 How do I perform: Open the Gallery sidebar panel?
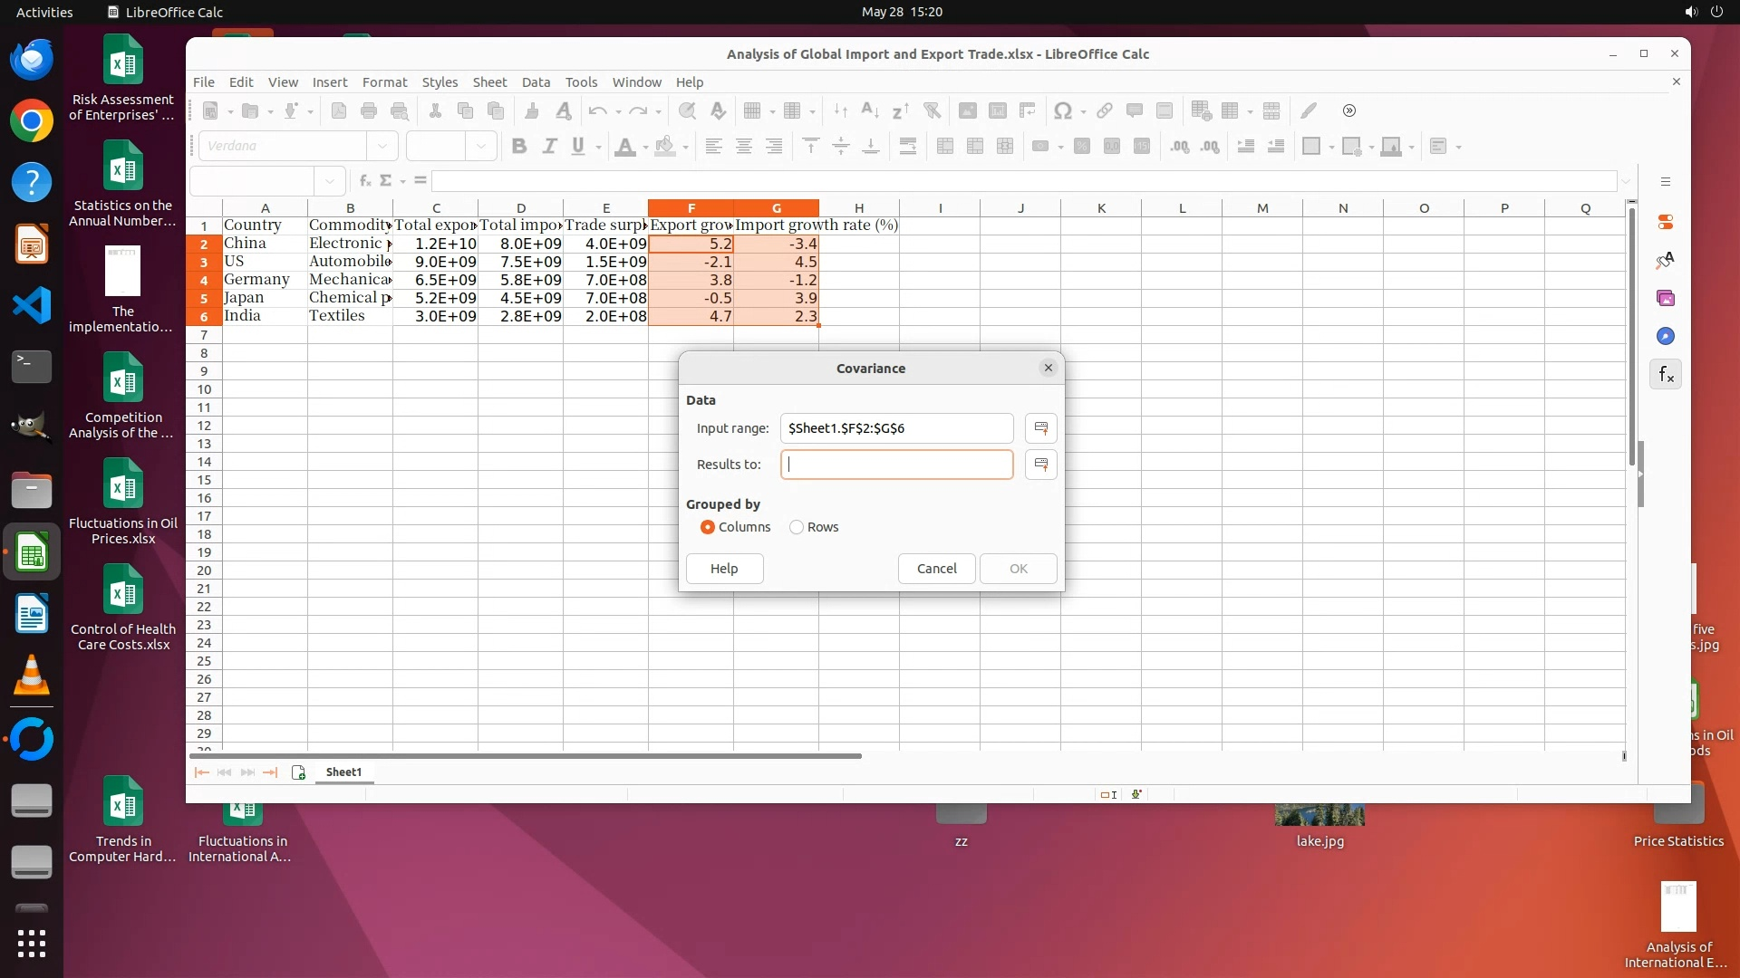pos(1666,298)
